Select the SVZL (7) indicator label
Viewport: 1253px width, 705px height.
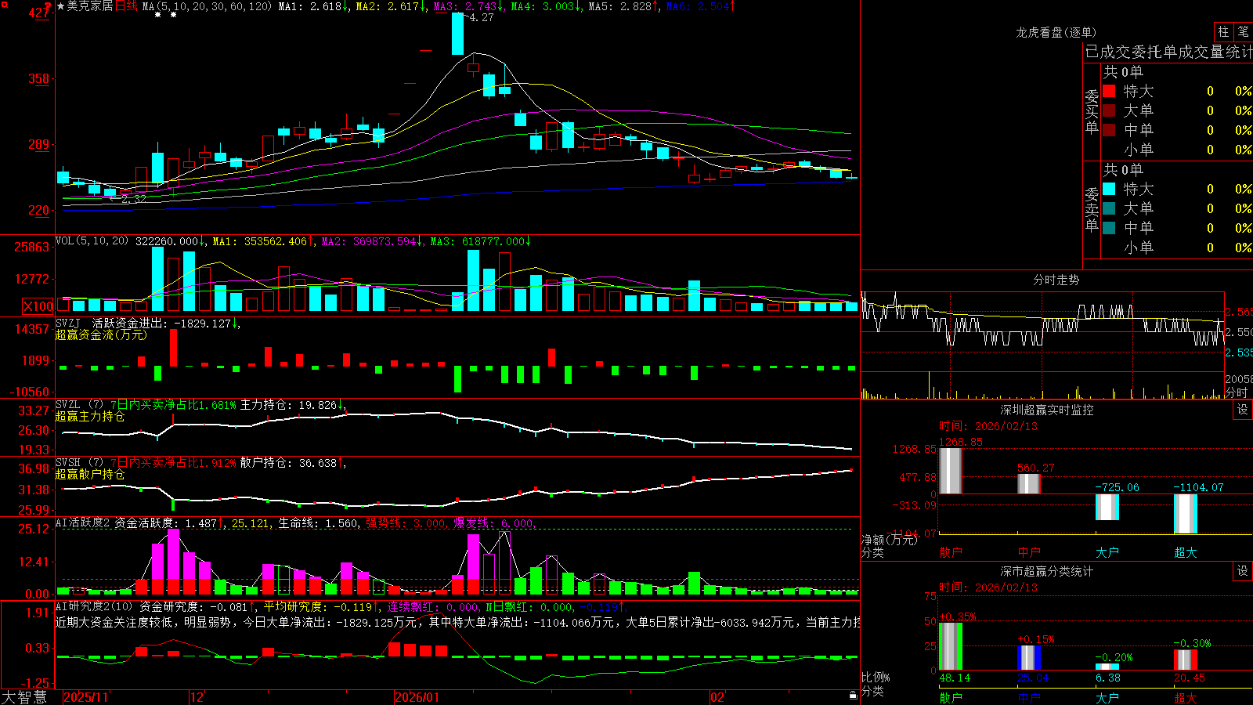coord(79,405)
